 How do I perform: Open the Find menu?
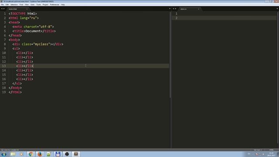[x=21, y=5]
